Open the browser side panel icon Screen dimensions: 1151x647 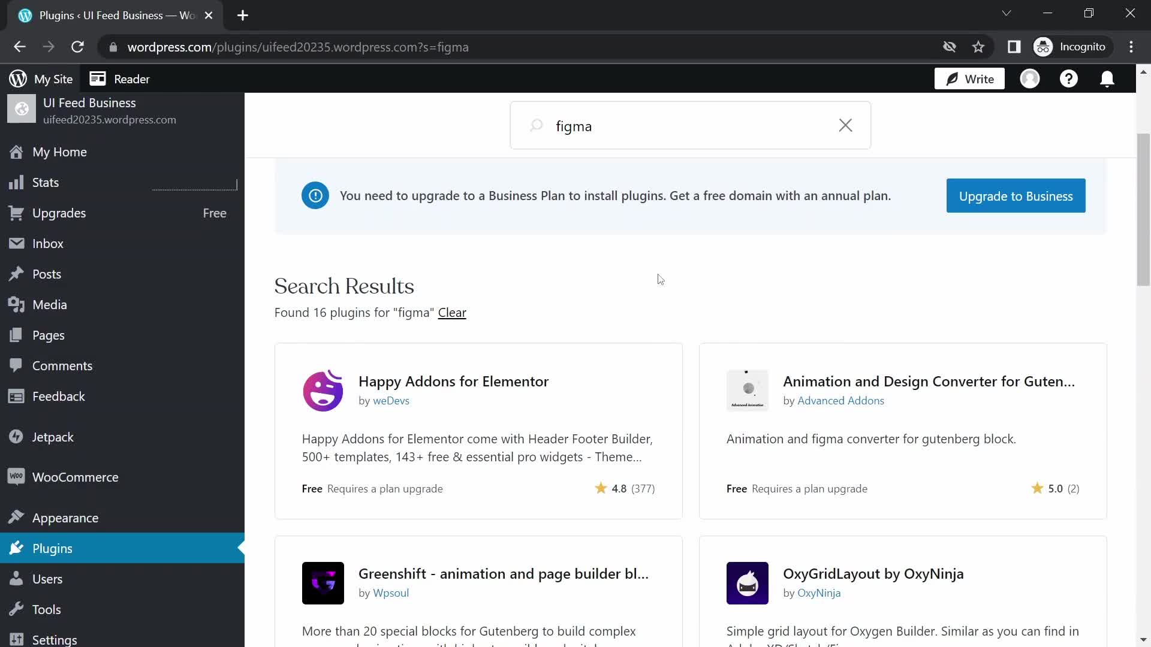point(1014,47)
